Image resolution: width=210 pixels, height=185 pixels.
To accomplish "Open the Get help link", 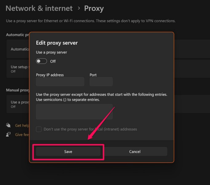I will pyautogui.click(x=22, y=125).
